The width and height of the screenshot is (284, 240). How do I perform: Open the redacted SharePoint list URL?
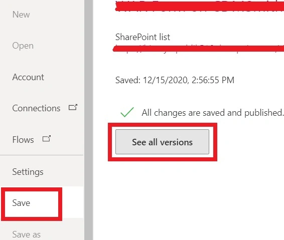click(x=198, y=49)
